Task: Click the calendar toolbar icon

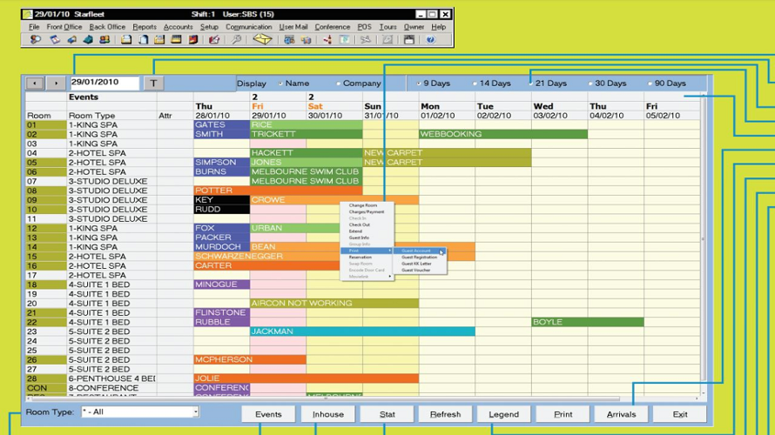Action: coord(54,40)
